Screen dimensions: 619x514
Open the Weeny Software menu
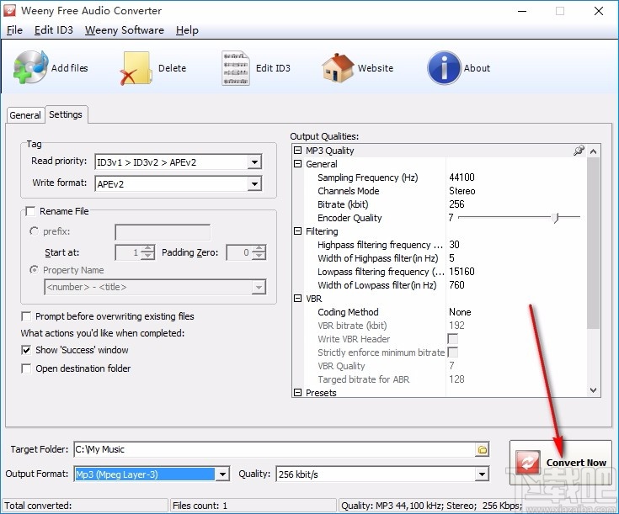[x=125, y=30]
